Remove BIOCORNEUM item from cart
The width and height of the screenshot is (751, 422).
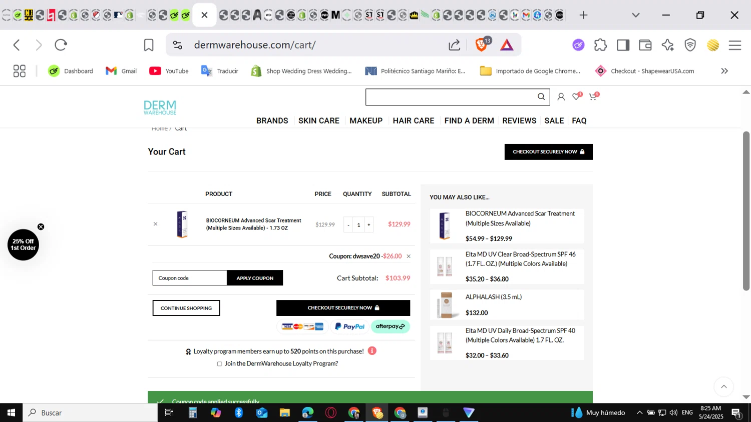(155, 224)
